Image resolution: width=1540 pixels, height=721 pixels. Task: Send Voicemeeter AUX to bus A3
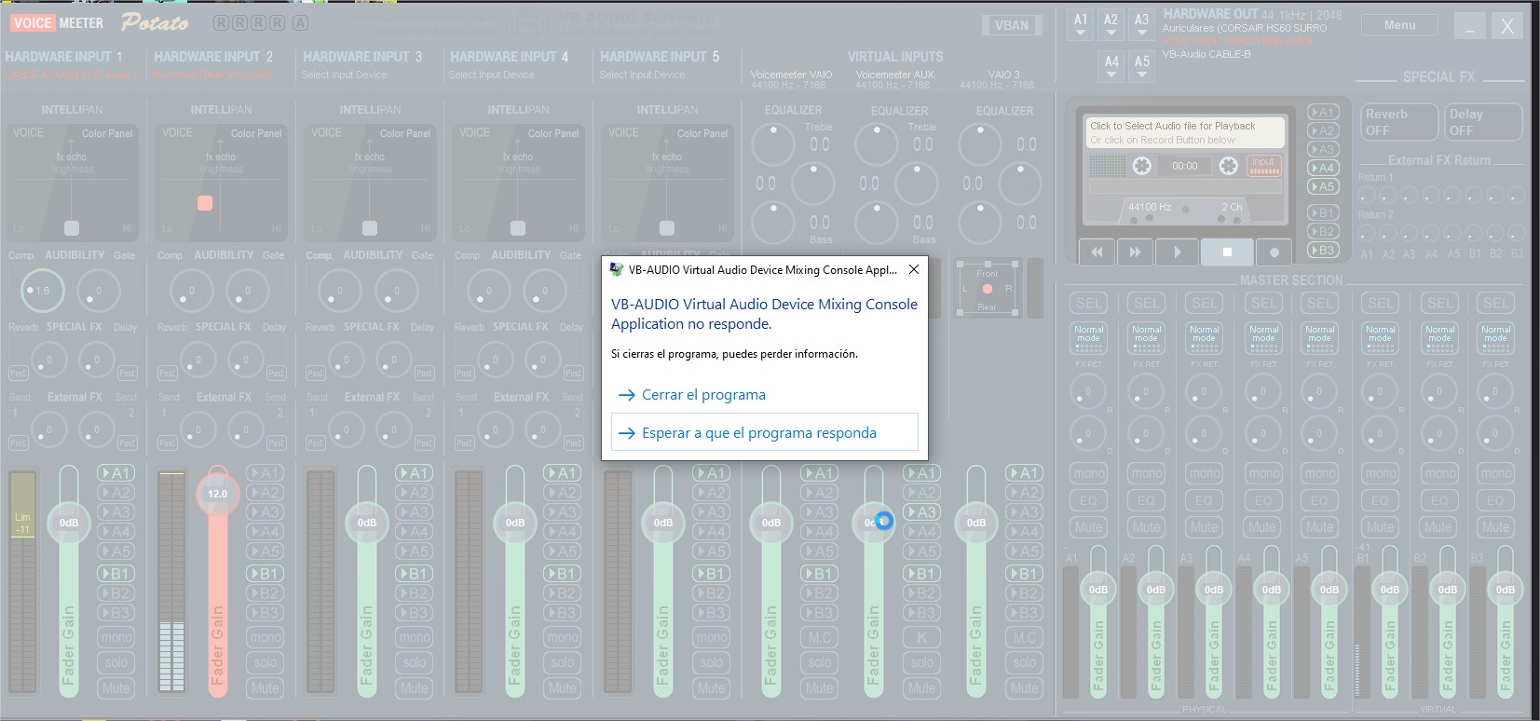pos(922,512)
